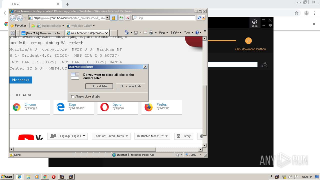The width and height of the screenshot is (320, 180).
Task: Click the Windows Start button
Action: (7, 177)
